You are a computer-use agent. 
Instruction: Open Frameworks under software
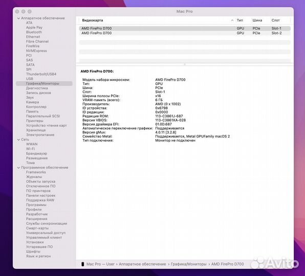click(x=36, y=172)
